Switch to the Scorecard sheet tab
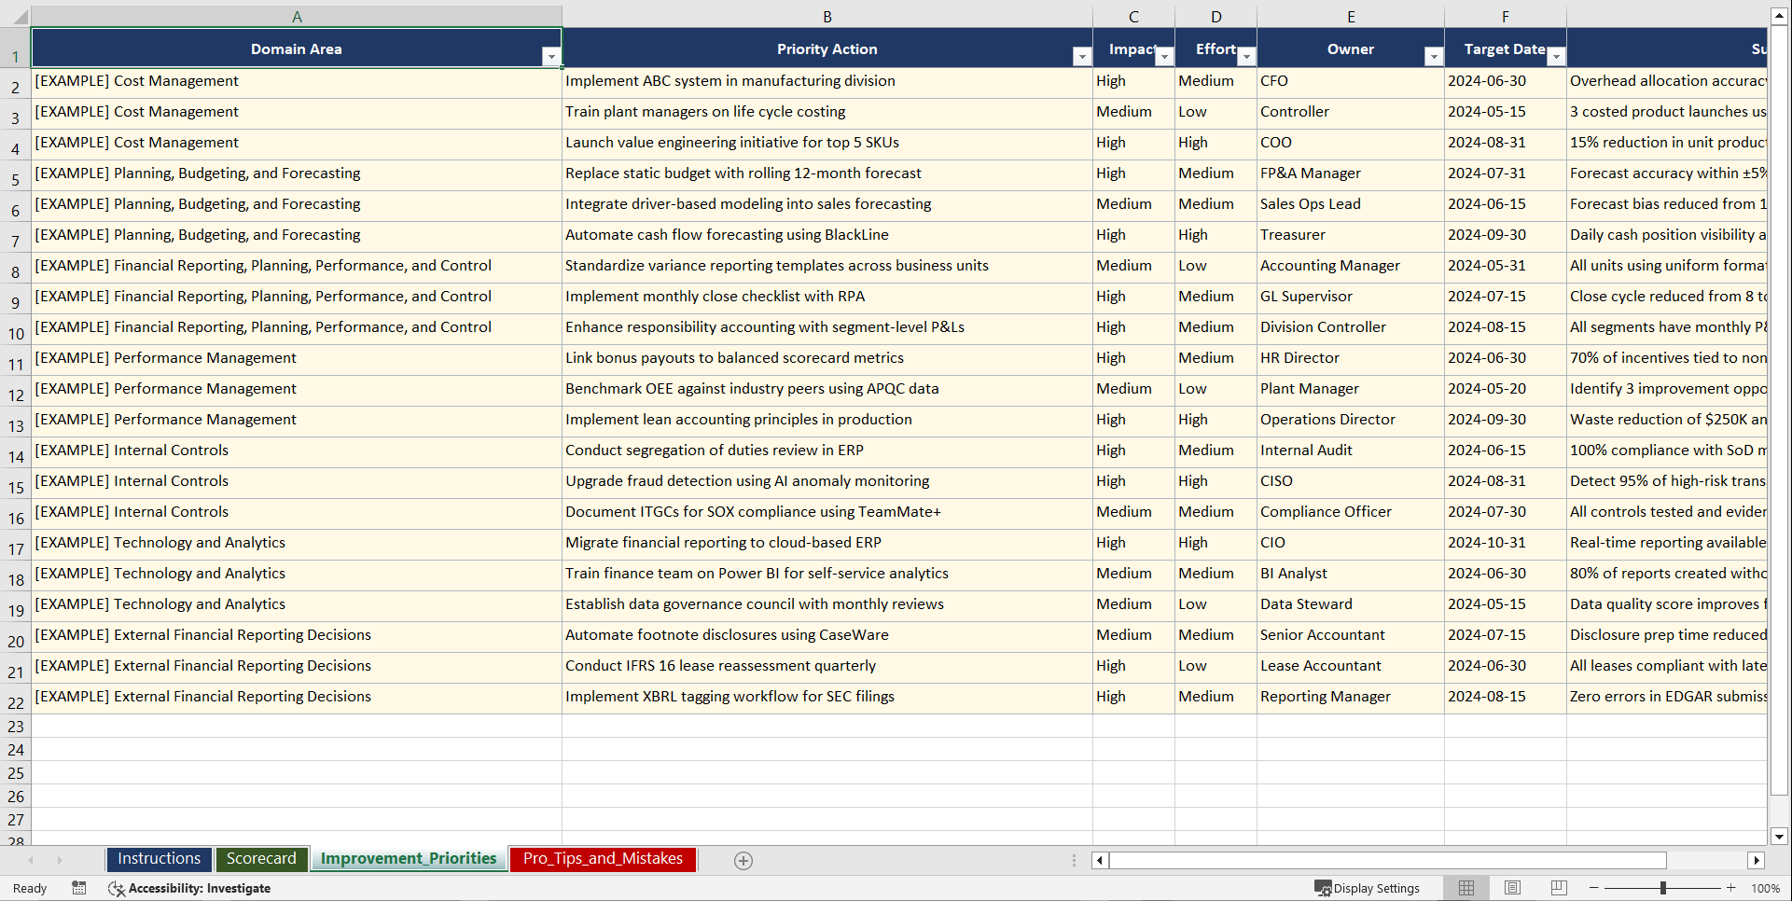Screen dimensions: 1792x901 [x=261, y=858]
